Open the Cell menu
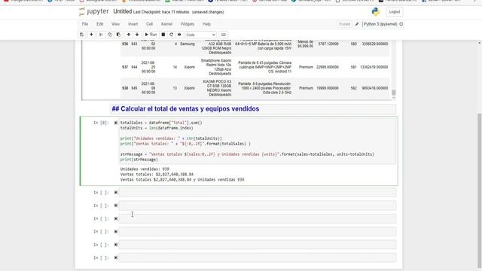Image resolution: width=482 pixels, height=271 pixels. tap(149, 24)
